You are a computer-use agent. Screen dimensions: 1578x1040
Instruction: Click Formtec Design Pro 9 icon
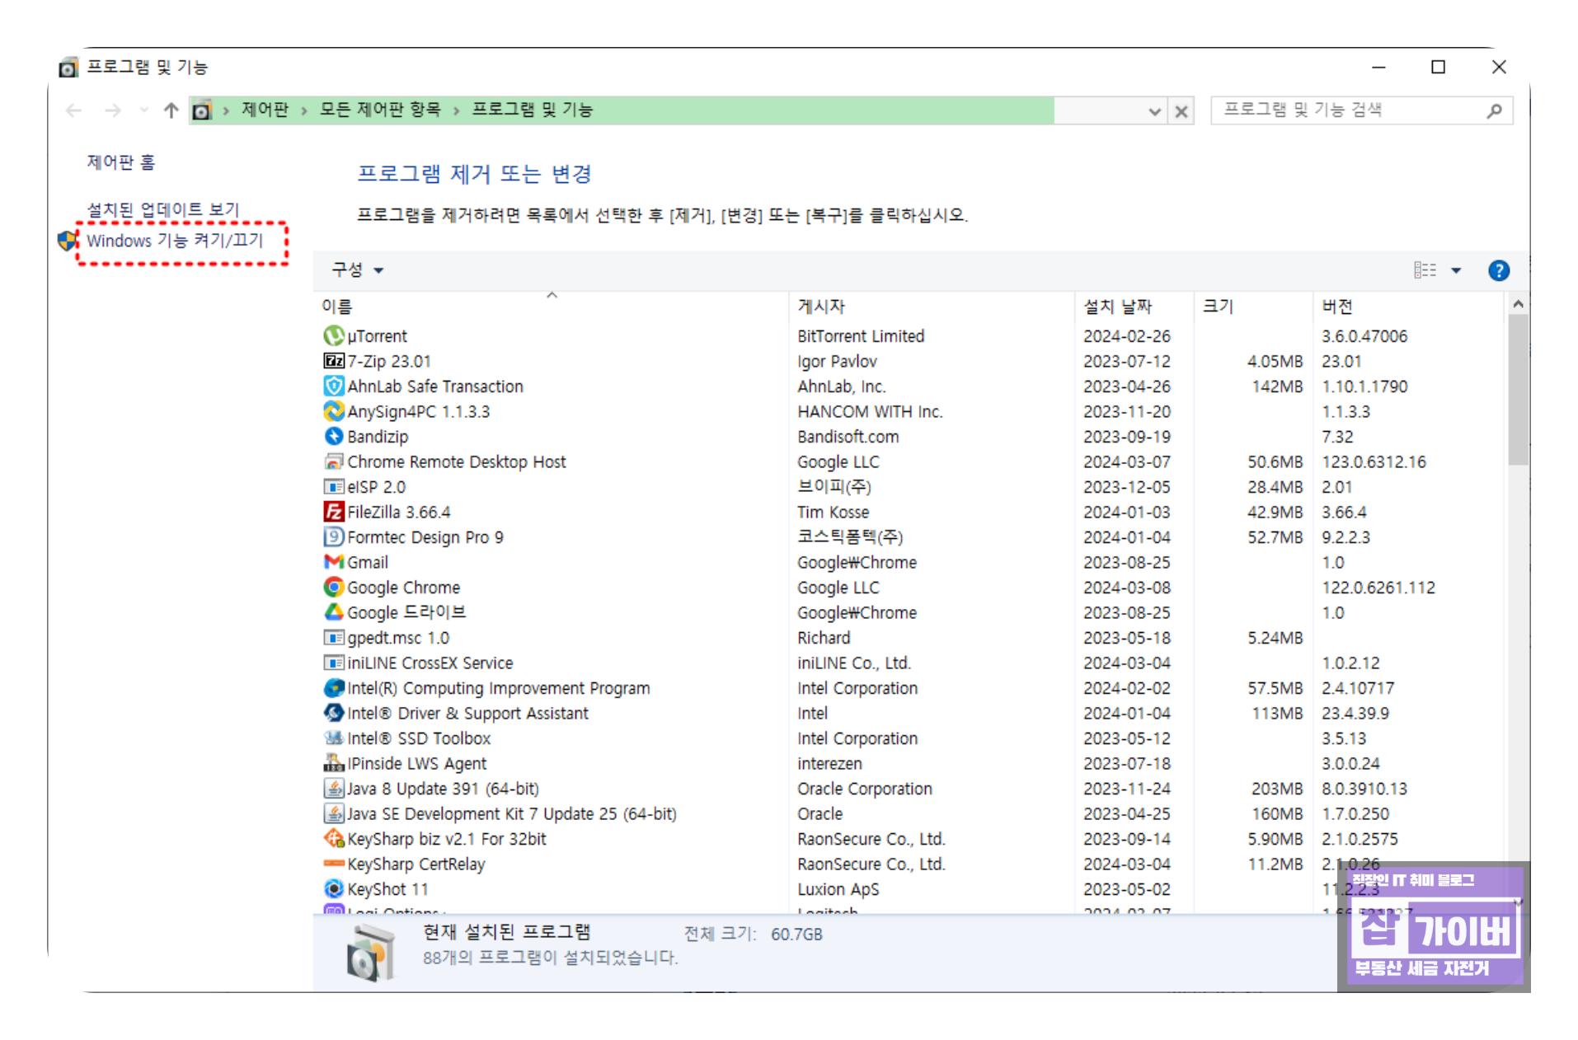tap(333, 536)
